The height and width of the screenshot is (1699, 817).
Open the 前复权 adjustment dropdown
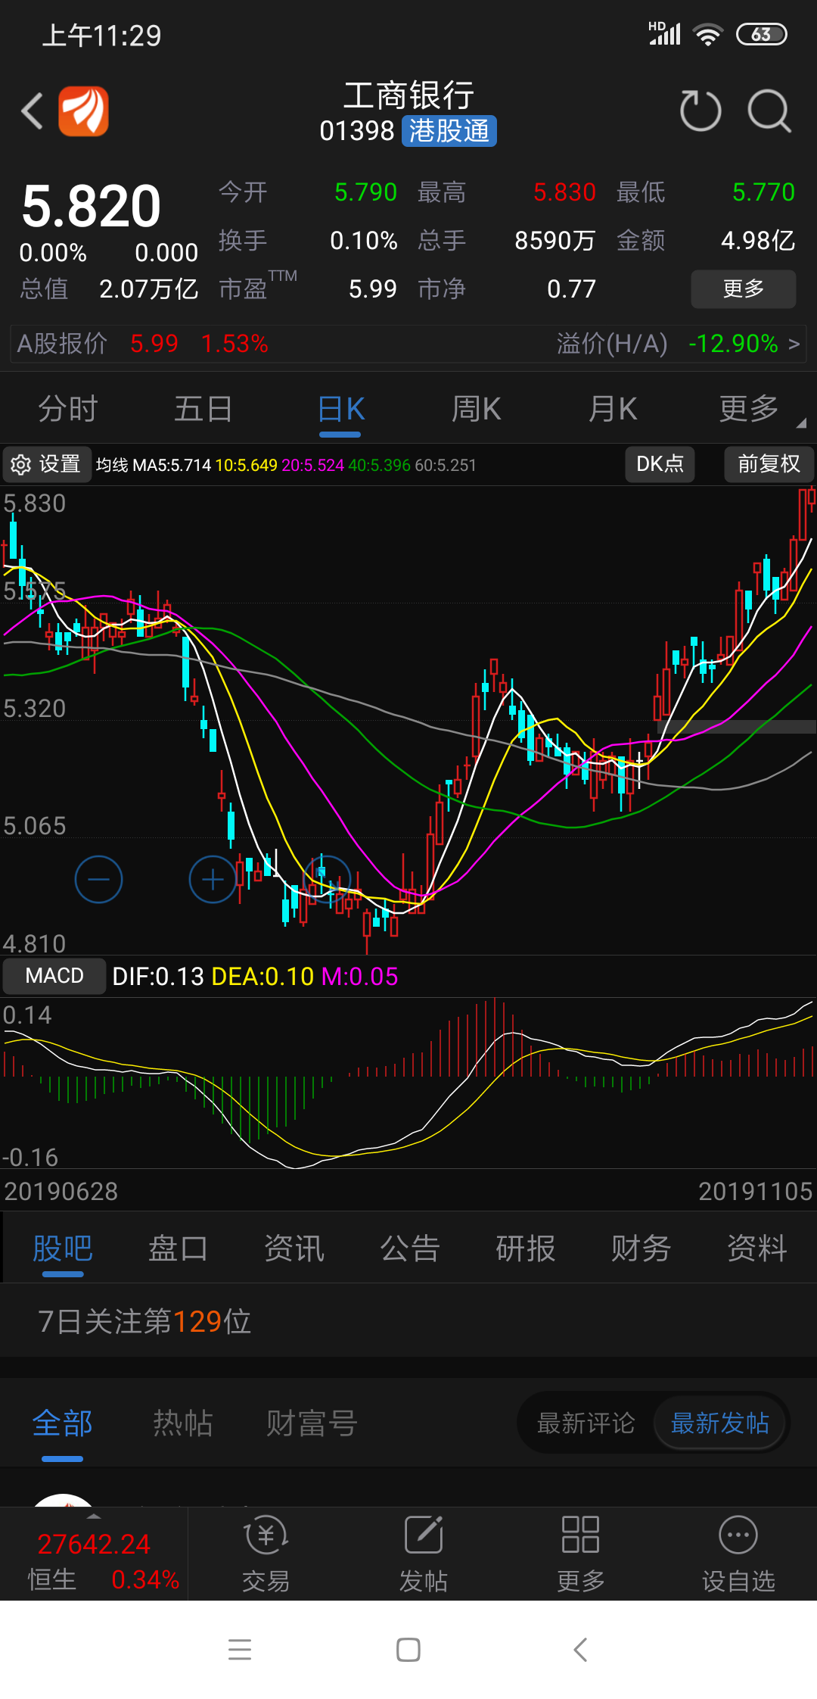tap(769, 464)
